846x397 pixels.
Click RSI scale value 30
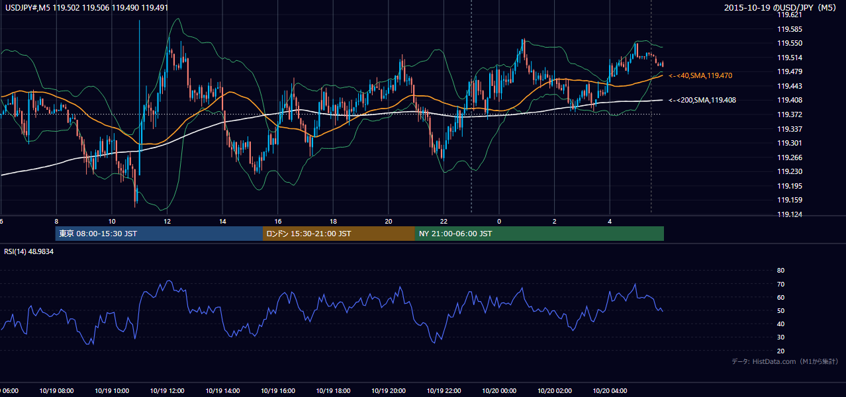point(780,337)
